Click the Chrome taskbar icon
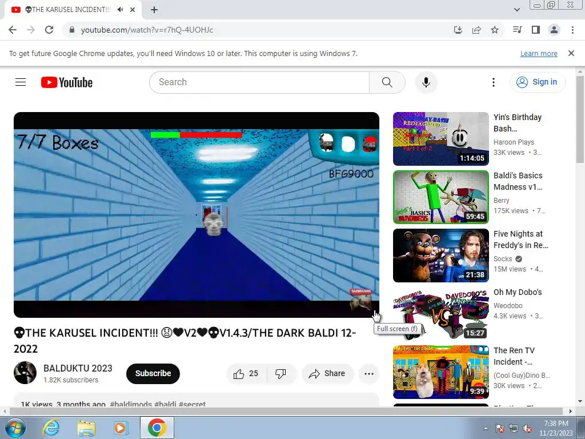Screen dimensions: 585x439 (x=157, y=428)
